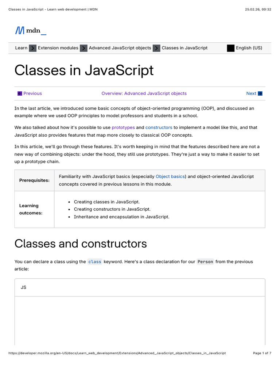Open the English (US) language selector
The width and height of the screenshot is (280, 374).
pos(249,48)
